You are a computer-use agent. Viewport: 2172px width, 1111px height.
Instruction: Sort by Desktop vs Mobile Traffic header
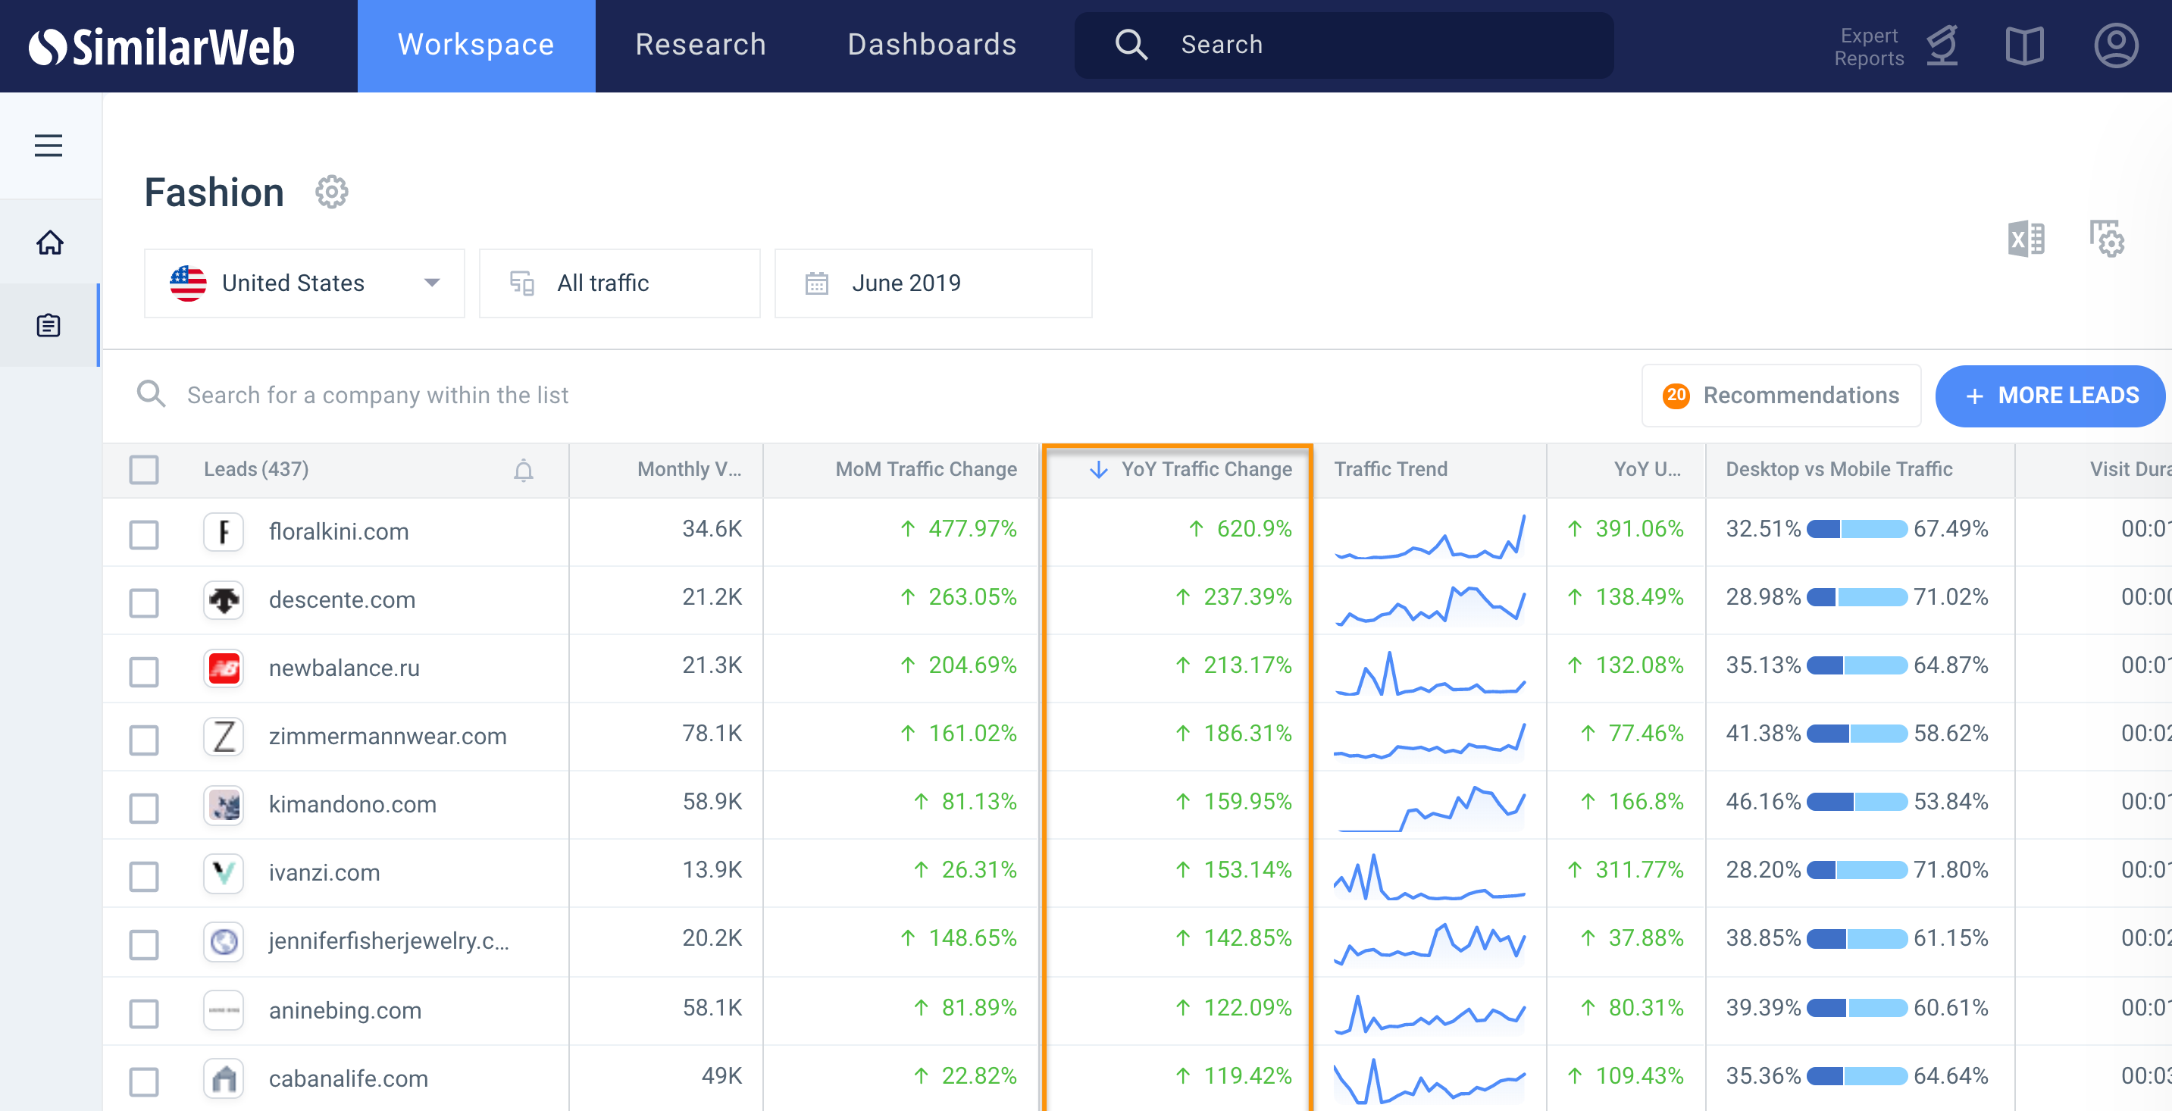click(x=1839, y=470)
